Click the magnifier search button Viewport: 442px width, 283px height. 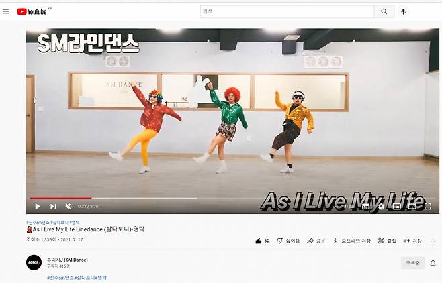click(x=384, y=11)
